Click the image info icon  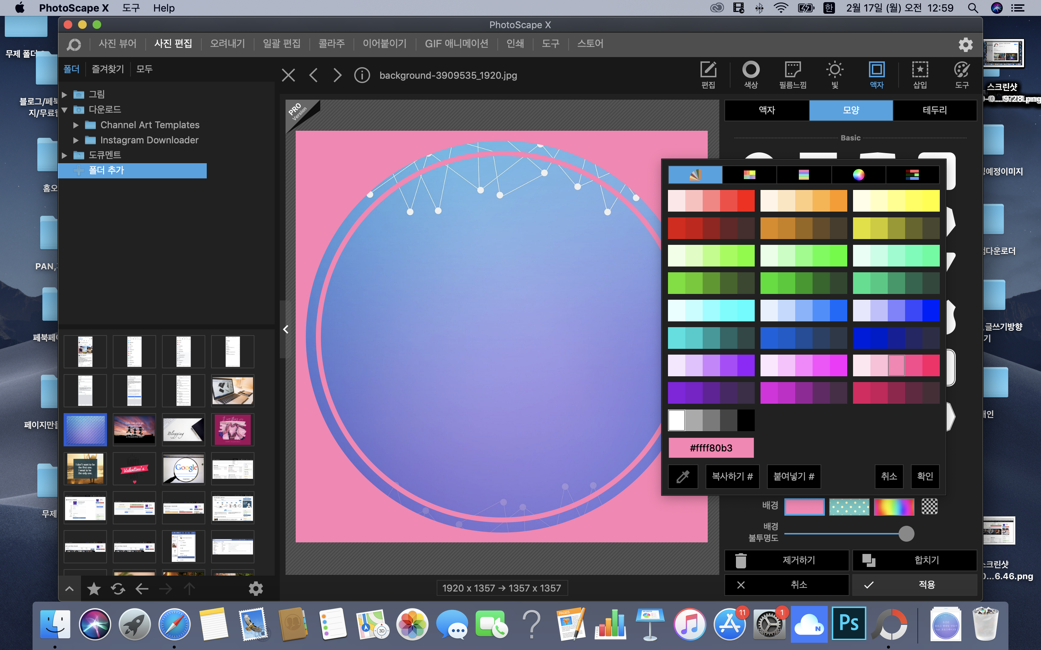(362, 75)
